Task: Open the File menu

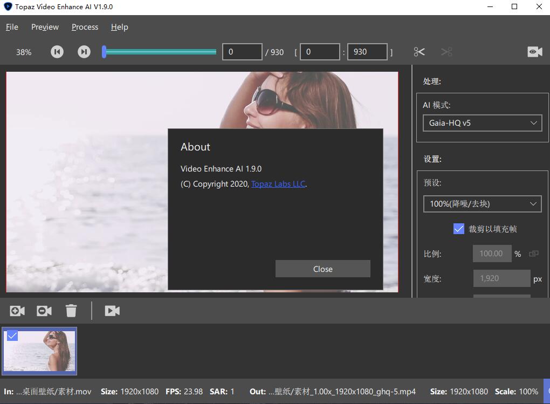Action: [x=12, y=27]
